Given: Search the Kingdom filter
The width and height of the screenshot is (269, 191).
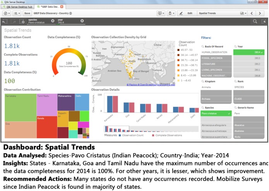Looking at the screenshot, I should (x=202, y=81).
